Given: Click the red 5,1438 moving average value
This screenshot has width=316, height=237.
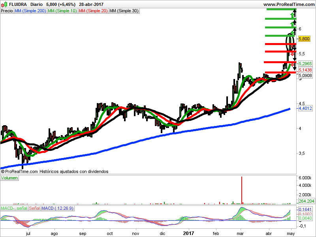Looking at the screenshot, I should pos(305,70).
